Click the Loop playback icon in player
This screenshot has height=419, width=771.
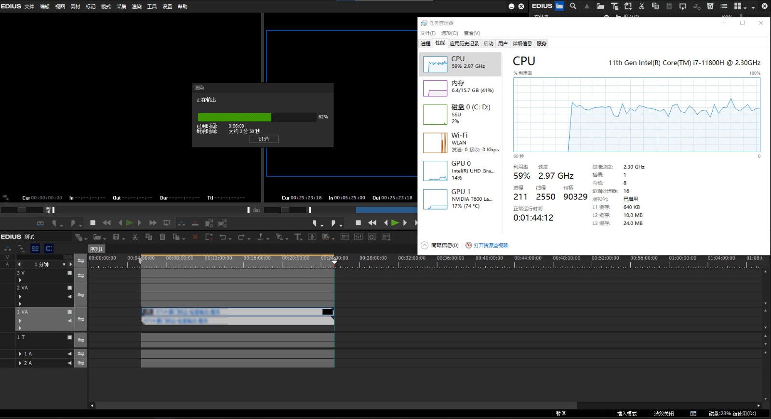[x=167, y=223]
